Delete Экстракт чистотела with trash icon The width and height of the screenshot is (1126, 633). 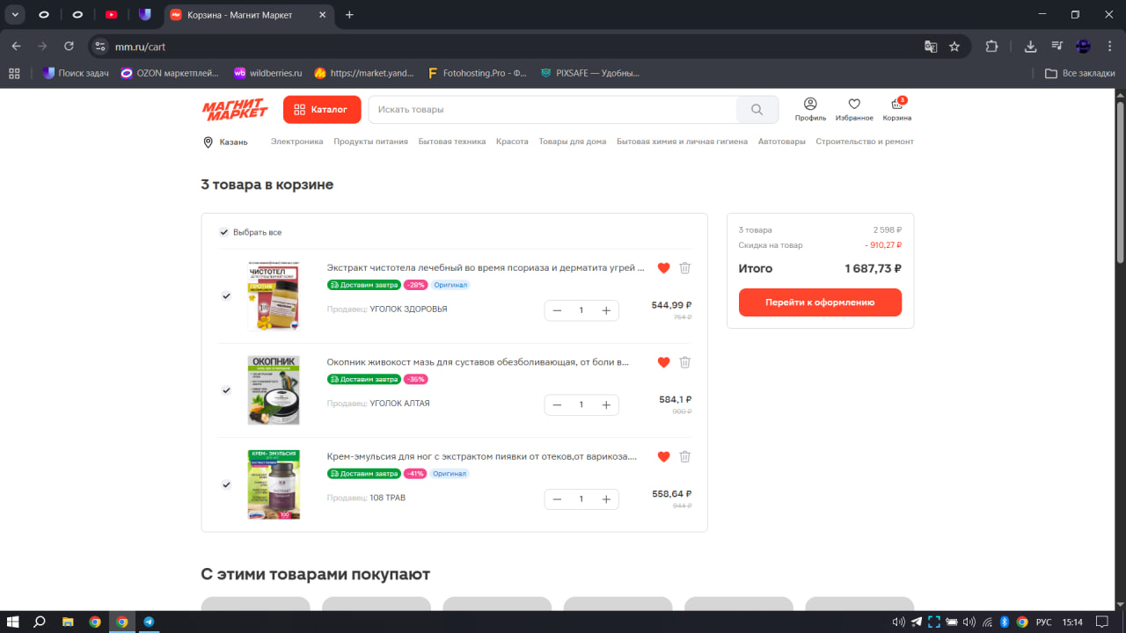[x=685, y=268]
